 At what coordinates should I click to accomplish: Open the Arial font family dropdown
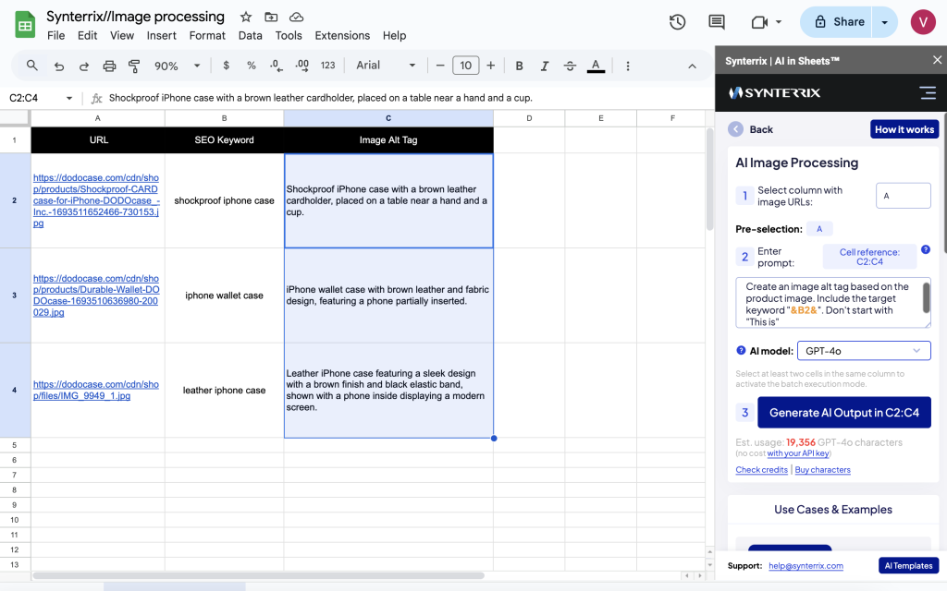[386, 66]
